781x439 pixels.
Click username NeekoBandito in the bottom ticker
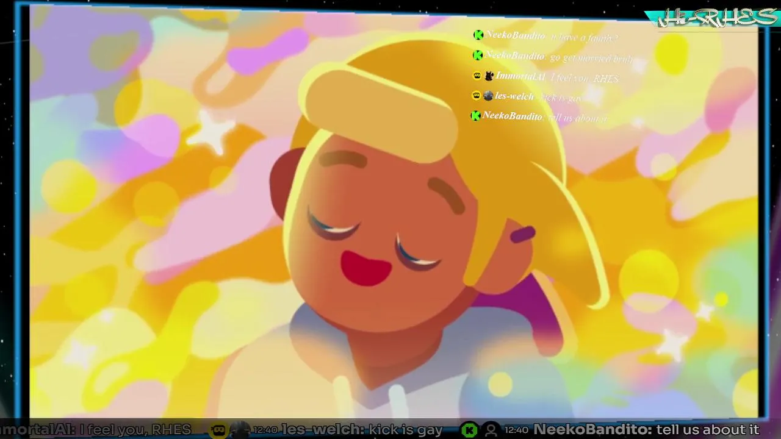[x=591, y=430]
